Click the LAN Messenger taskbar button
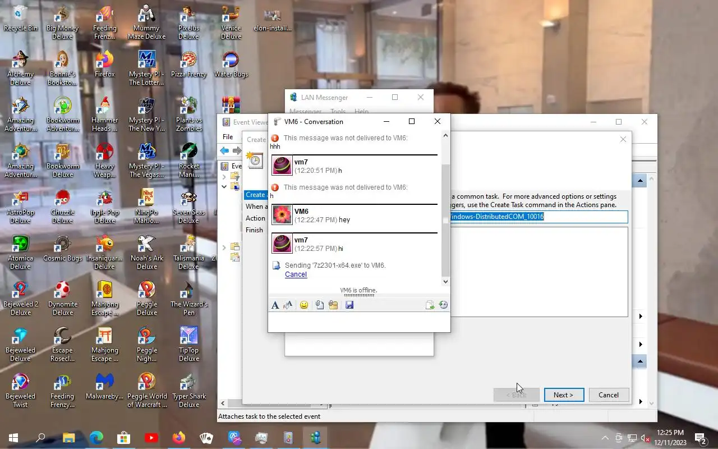 pos(316,438)
